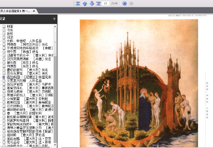213x148 pixels.
Task: Open 亚当与夏娃 [意大利] entry
Action: [x=27, y=74]
